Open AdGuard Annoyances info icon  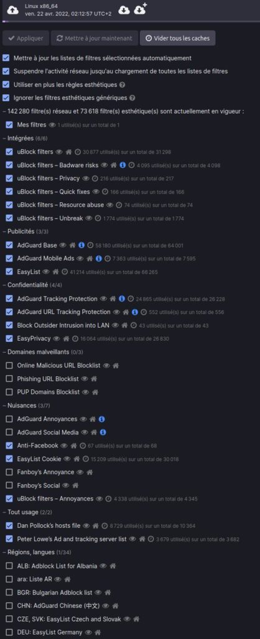click(102, 419)
